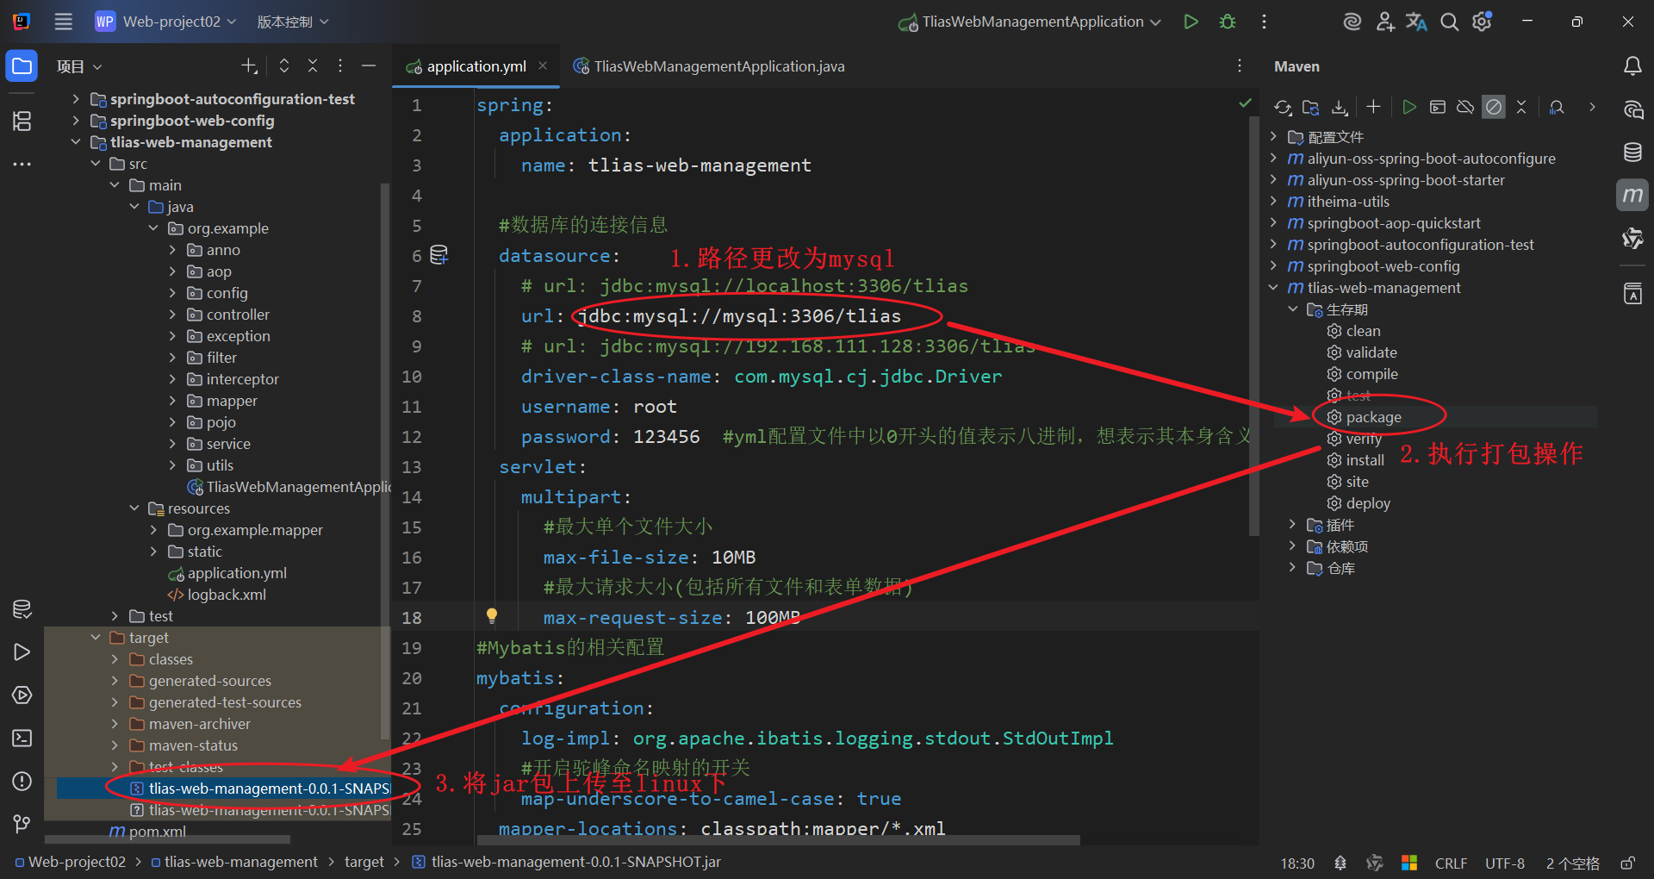Run the selected Maven build
The width and height of the screenshot is (1654, 879).
[1409, 107]
